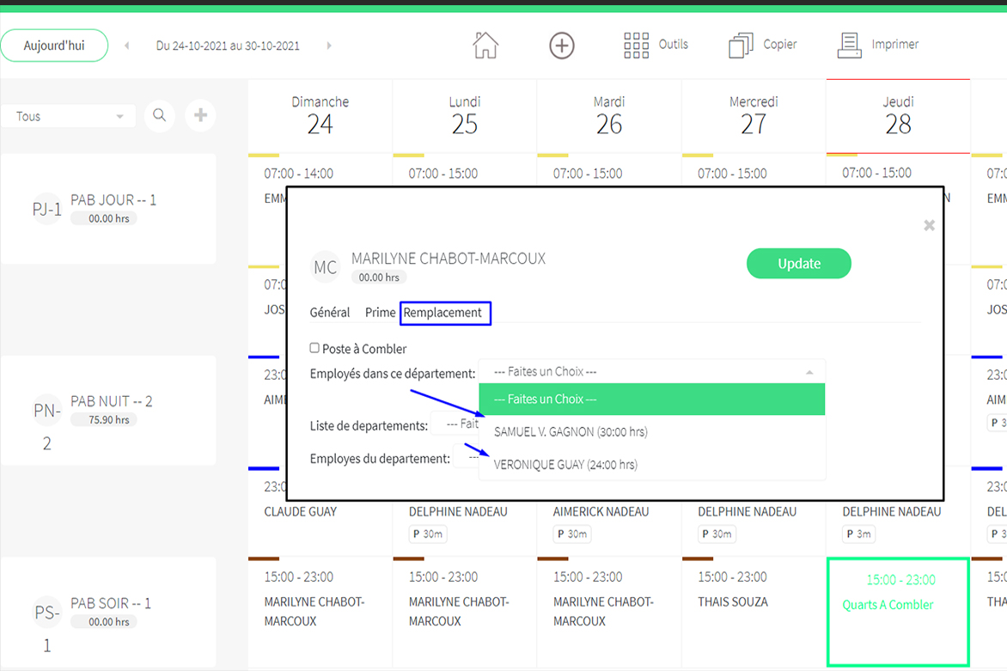Click the Imprimer label
Viewport: 1007px width, 671px height.
point(894,45)
